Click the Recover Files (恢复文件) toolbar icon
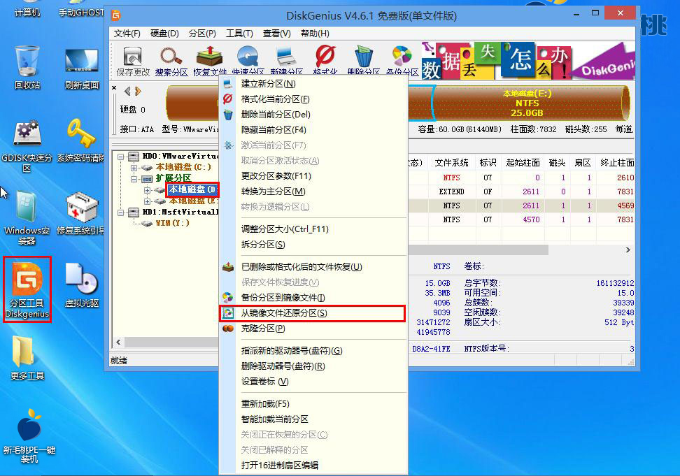The image size is (680, 476). pyautogui.click(x=210, y=62)
